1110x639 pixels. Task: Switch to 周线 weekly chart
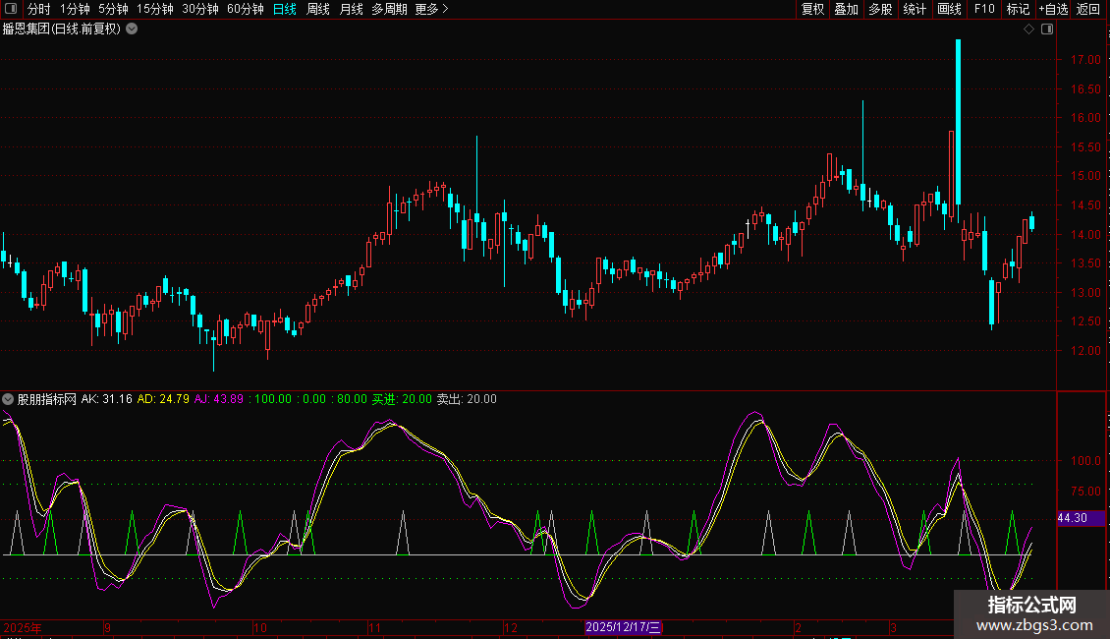(x=318, y=9)
